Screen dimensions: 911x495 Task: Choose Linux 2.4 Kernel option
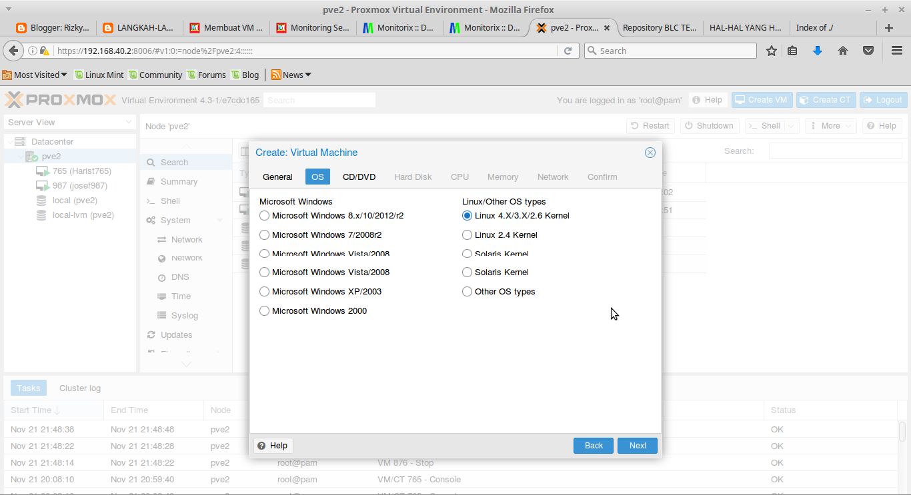pos(467,235)
